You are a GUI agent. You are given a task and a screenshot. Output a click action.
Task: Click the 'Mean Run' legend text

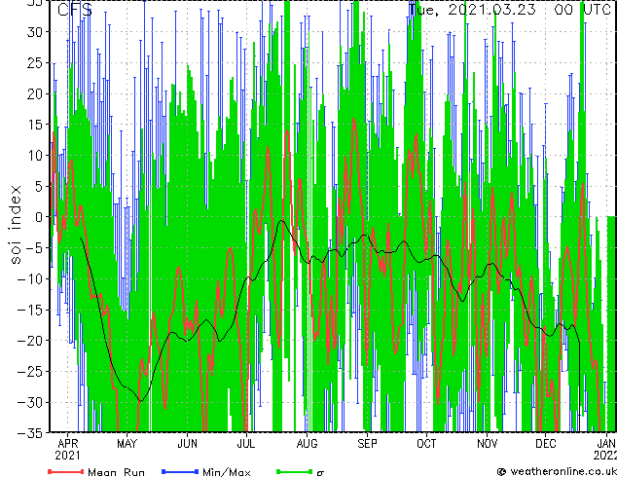tap(116, 472)
